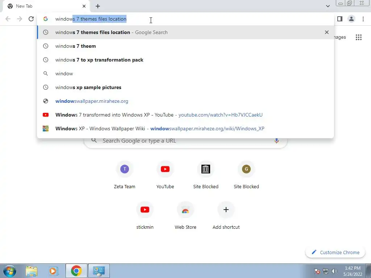Close the New Tab tab
The image size is (371, 278).
84,6
